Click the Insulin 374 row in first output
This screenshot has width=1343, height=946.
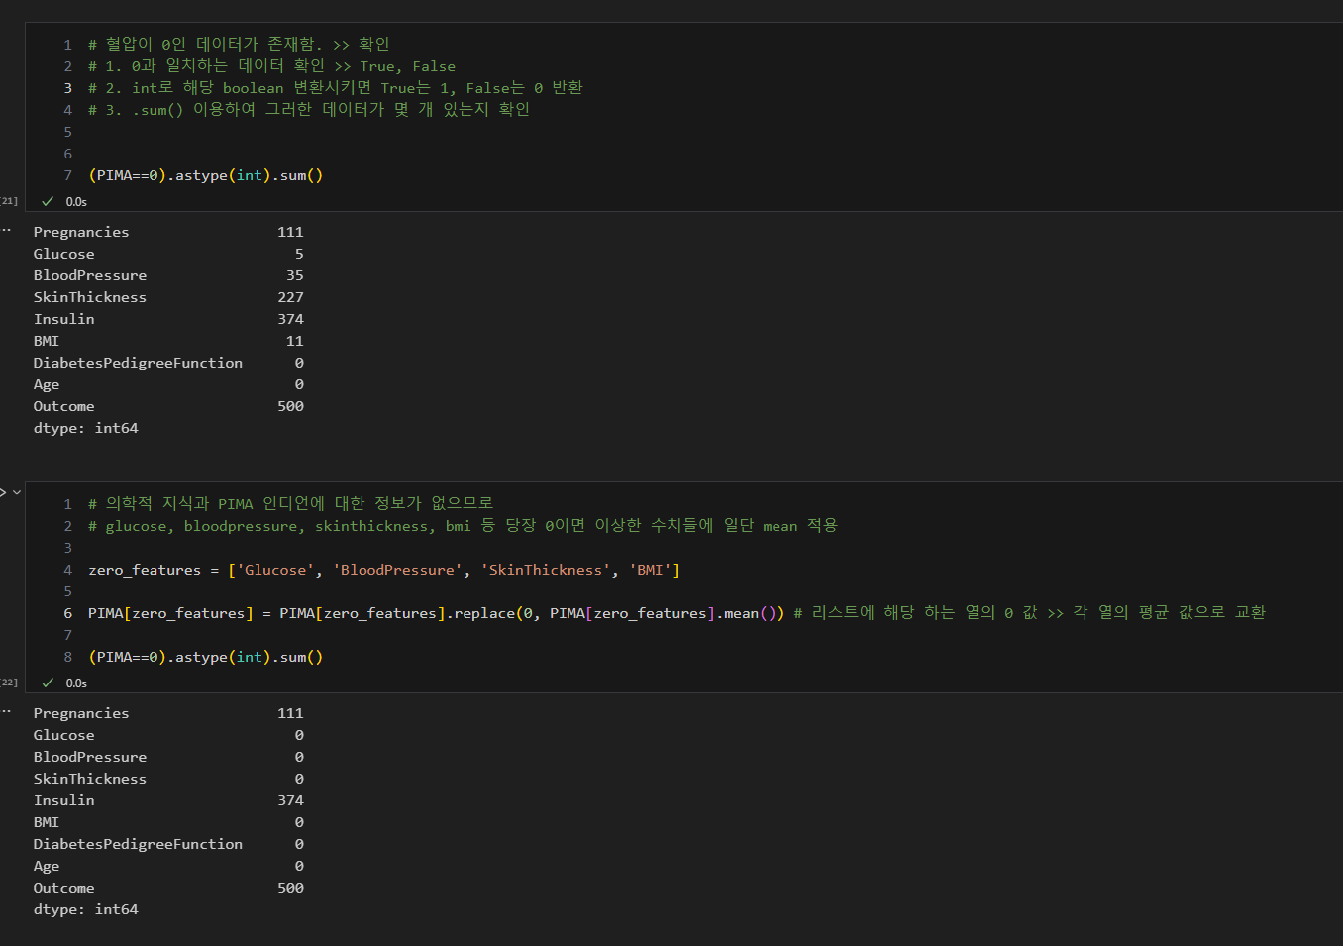tap(168, 319)
